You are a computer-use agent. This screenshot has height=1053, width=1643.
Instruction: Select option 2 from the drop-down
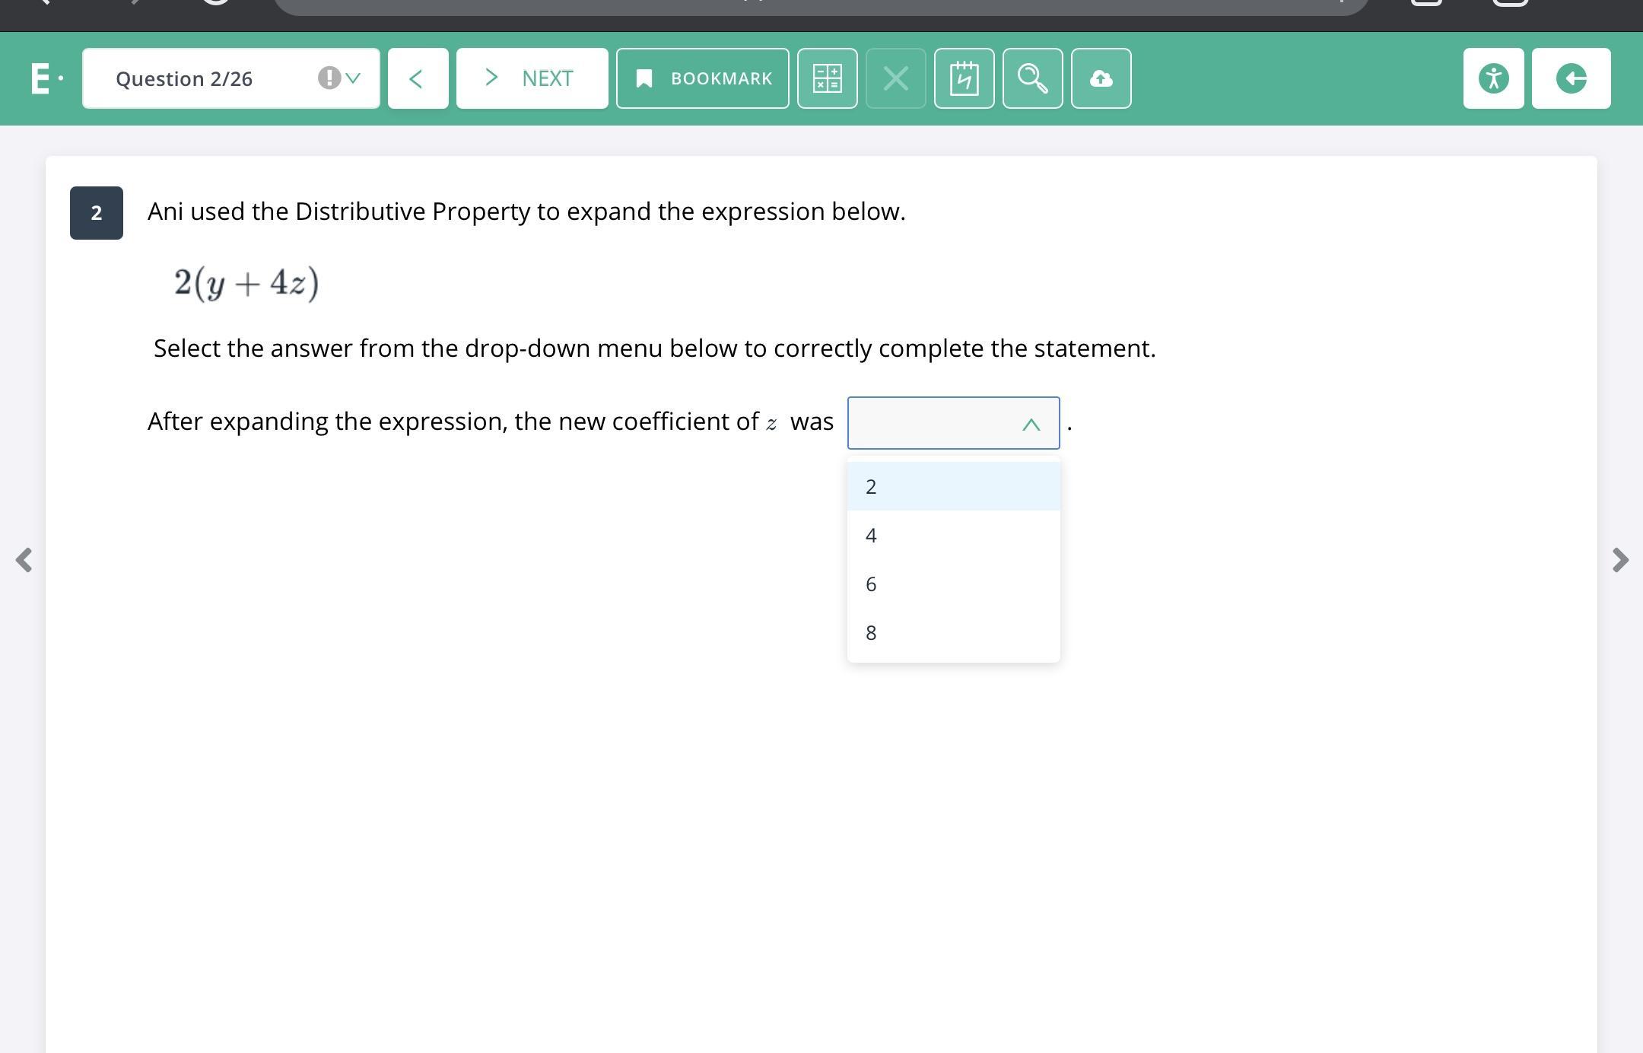(953, 486)
